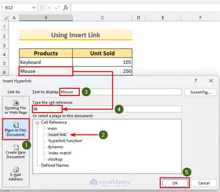Click the cell reference input field
The height and width of the screenshot is (192, 220).
pos(107,109)
